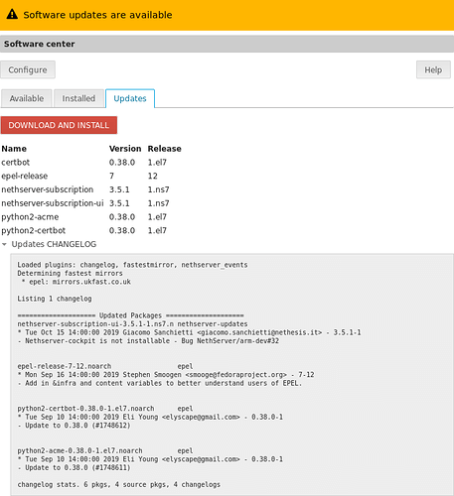The width and height of the screenshot is (454, 496).
Task: Open the Help button
Action: pos(433,69)
